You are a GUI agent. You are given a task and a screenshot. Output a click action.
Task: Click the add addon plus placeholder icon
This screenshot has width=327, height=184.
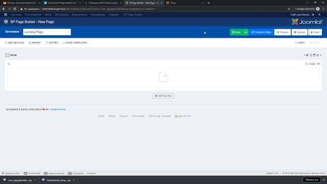(163, 77)
